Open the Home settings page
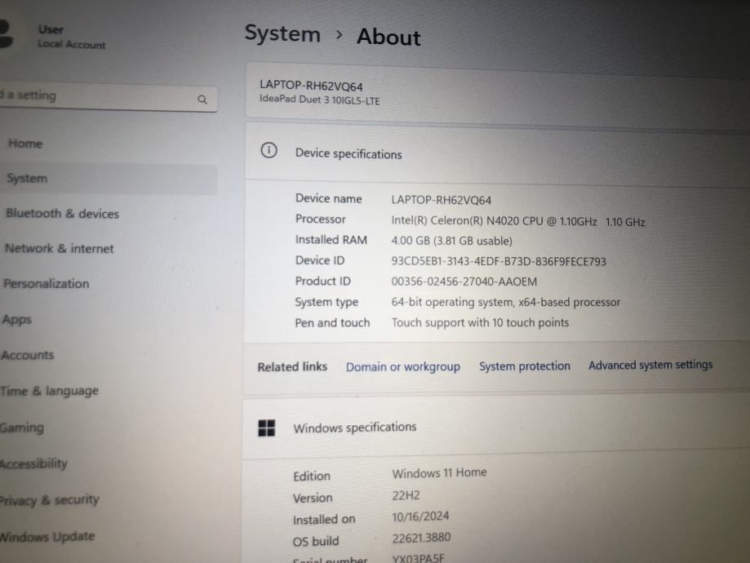 [x=25, y=144]
